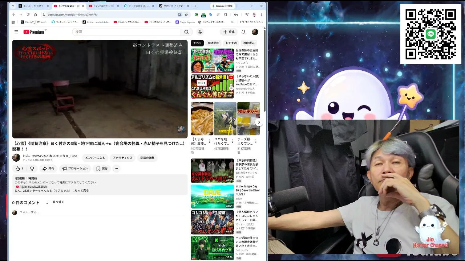This screenshot has height=261, width=465.
Task: Click the channel name じん。2525ちゃんねるエンタメ_Tube
Action: [50, 156]
